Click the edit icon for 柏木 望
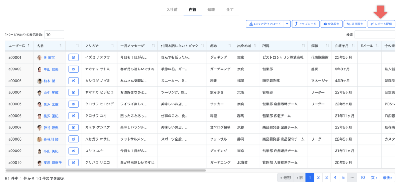Image resolution: width=400 pixels, height=187 pixels. coord(73,81)
